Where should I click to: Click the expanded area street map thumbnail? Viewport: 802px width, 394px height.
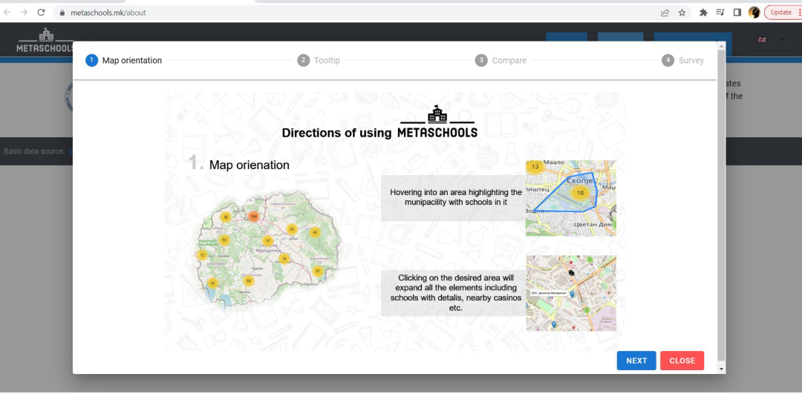pos(571,293)
